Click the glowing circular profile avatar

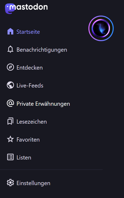tap(101, 28)
